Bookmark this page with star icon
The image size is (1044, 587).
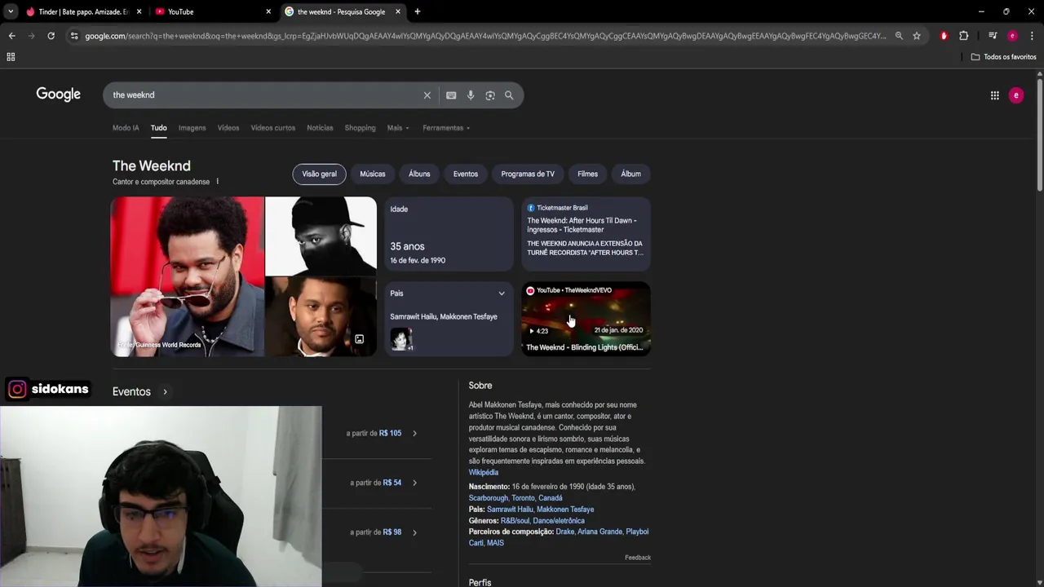click(x=917, y=36)
